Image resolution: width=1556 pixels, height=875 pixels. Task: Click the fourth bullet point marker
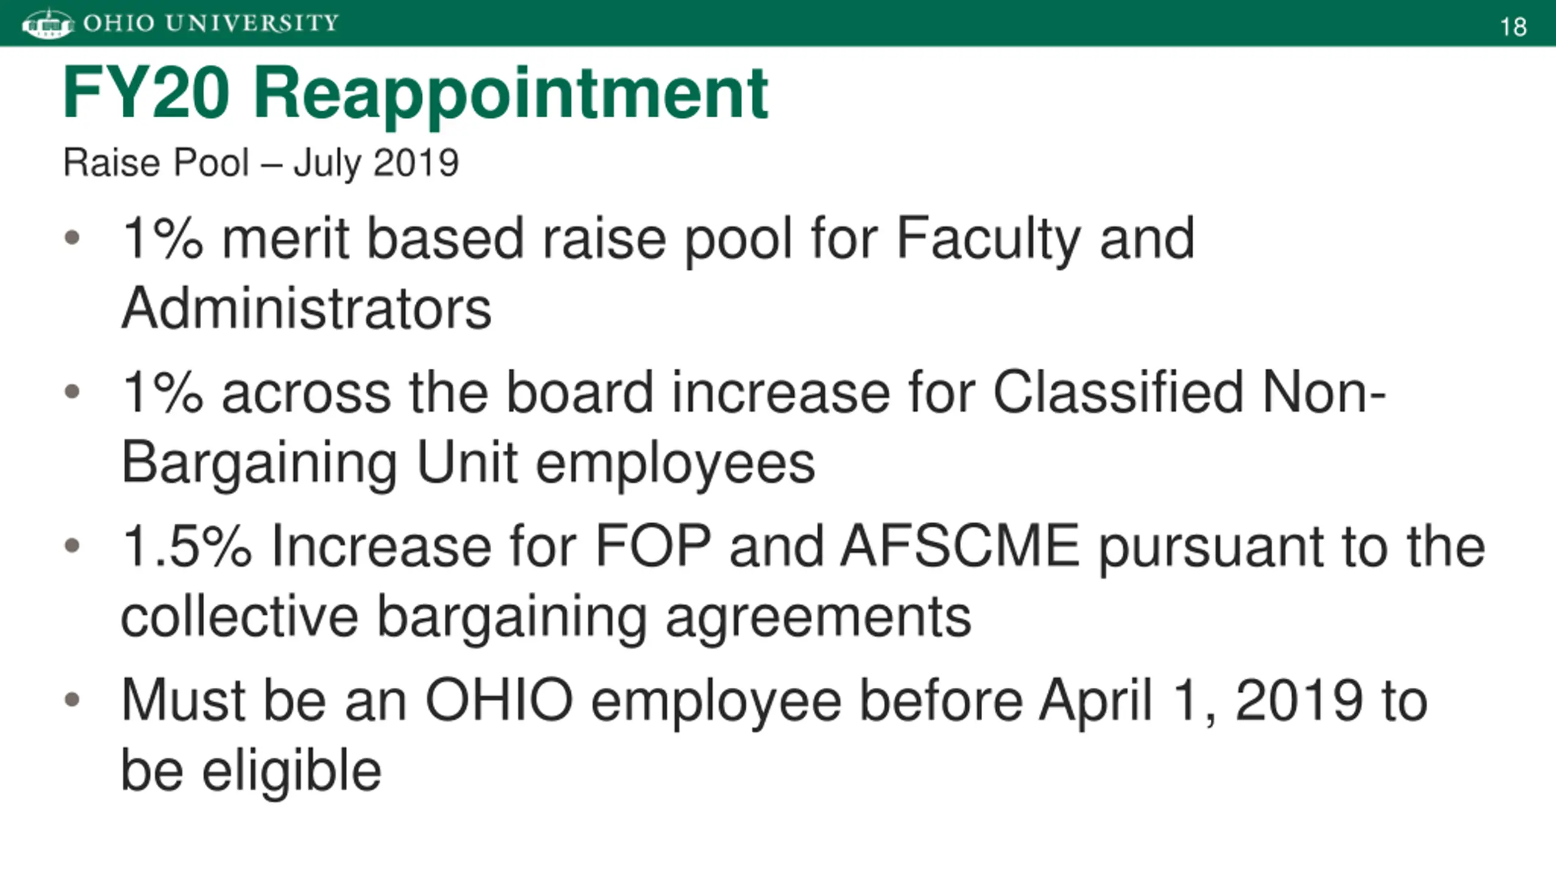(72, 699)
